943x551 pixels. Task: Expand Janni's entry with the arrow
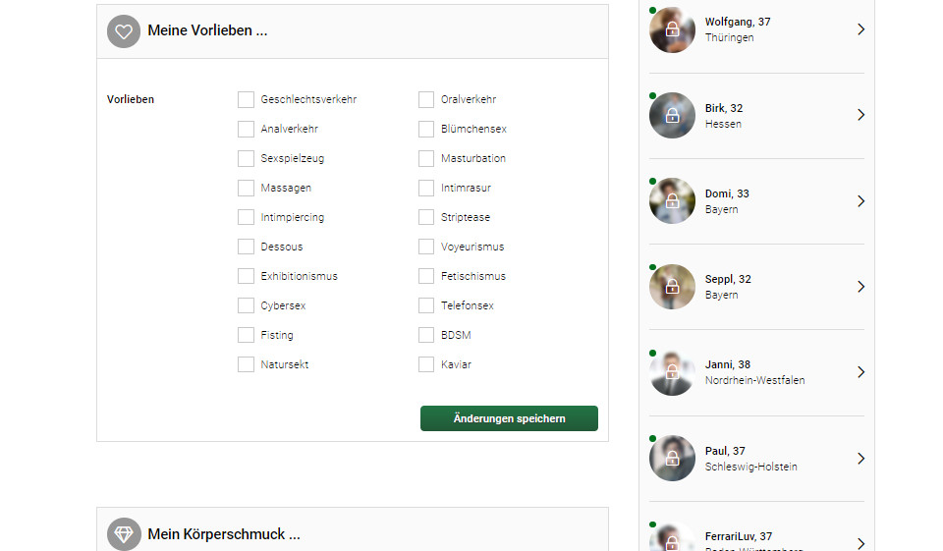860,372
